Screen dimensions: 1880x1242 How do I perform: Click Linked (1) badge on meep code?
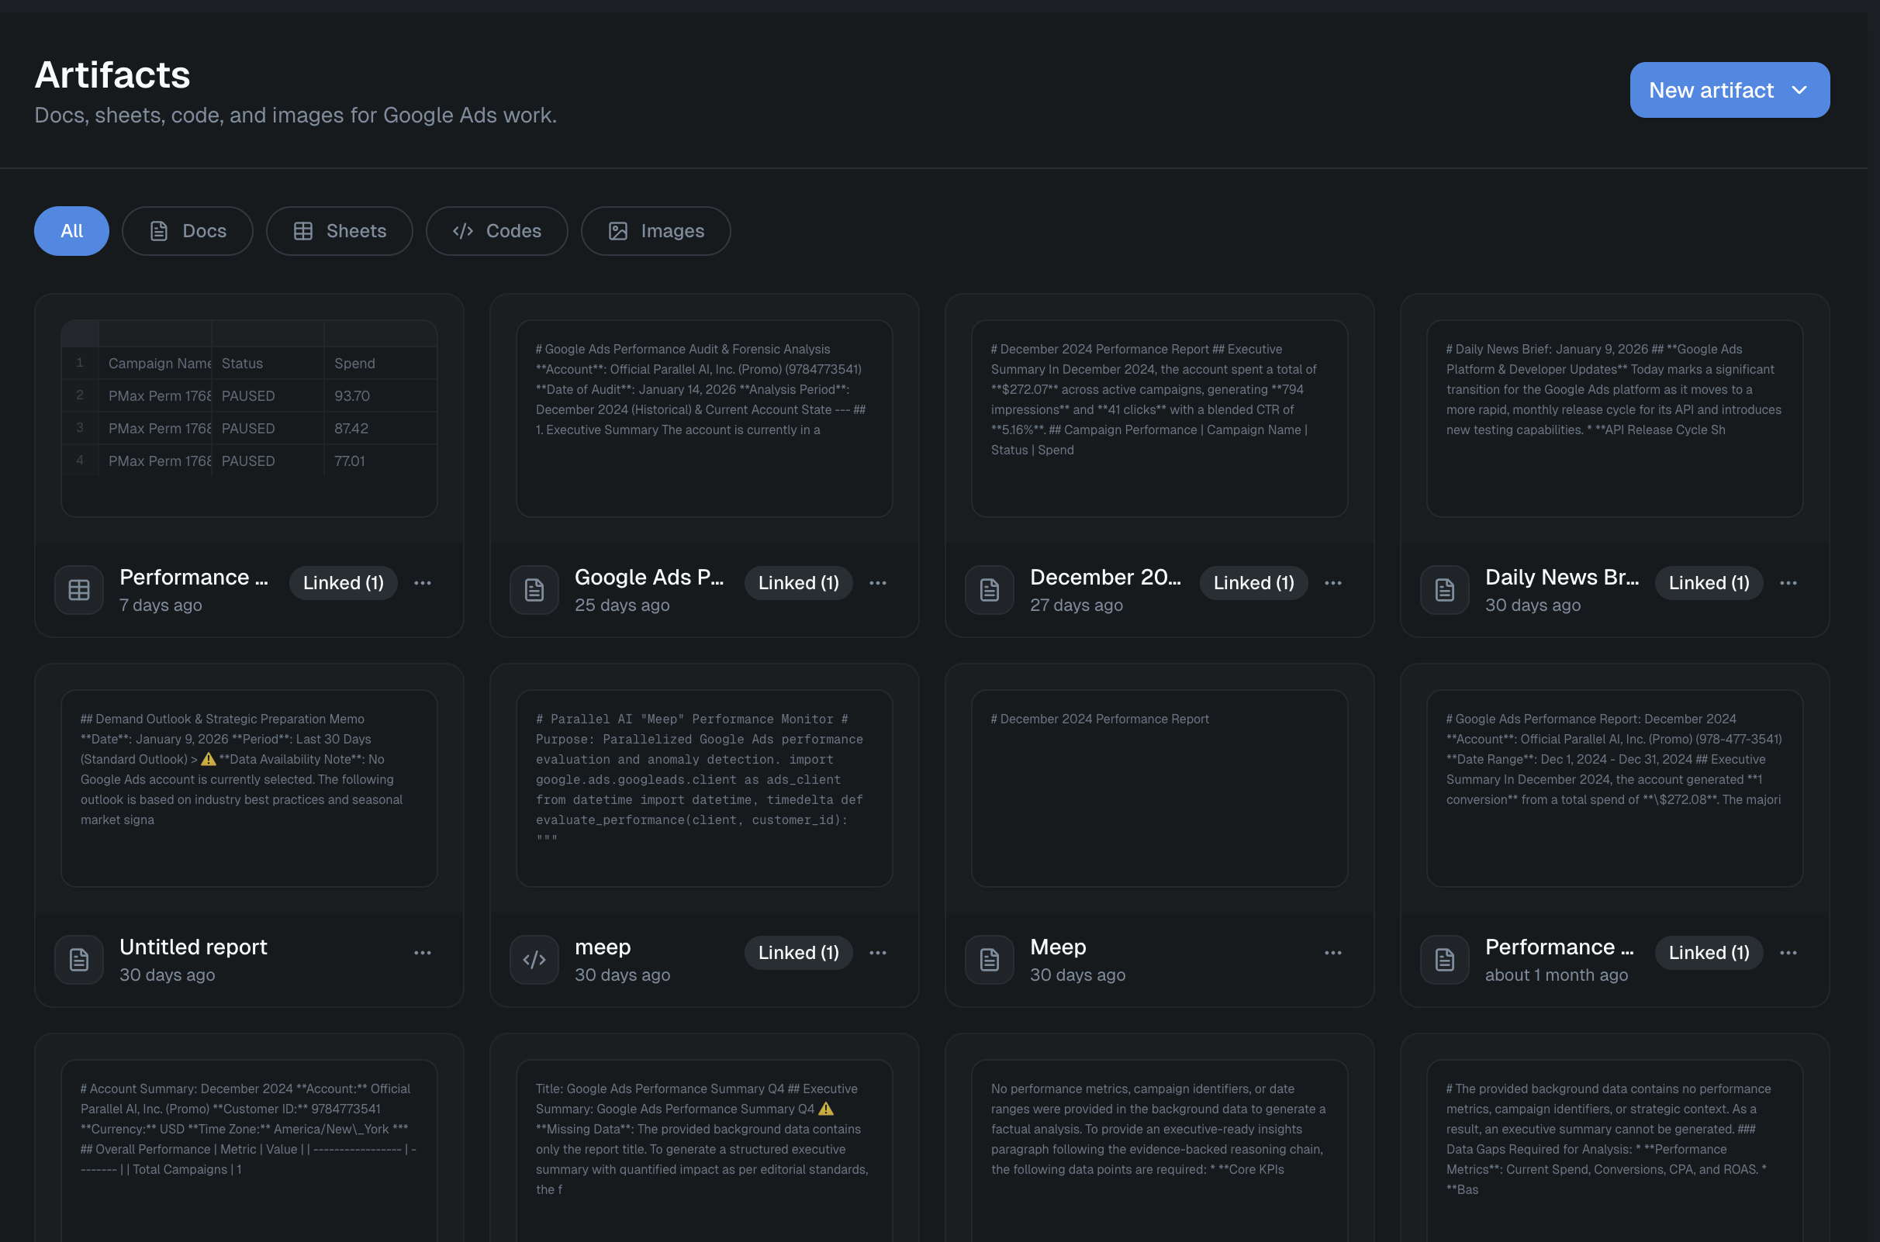(798, 952)
